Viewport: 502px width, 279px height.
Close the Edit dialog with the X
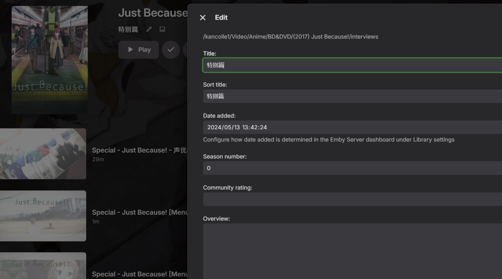coord(203,18)
